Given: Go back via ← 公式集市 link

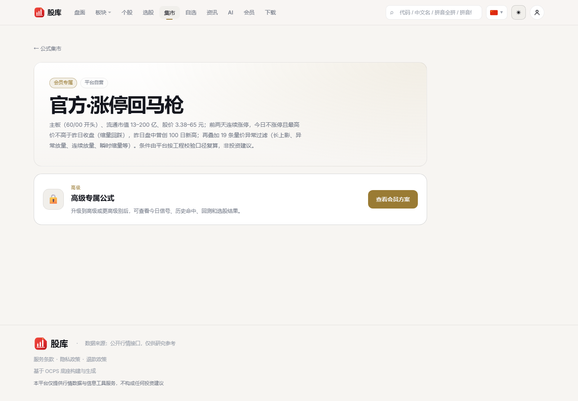Looking at the screenshot, I should (48, 49).
